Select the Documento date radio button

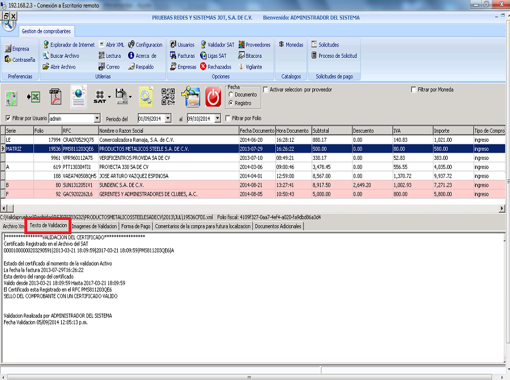[x=231, y=95]
